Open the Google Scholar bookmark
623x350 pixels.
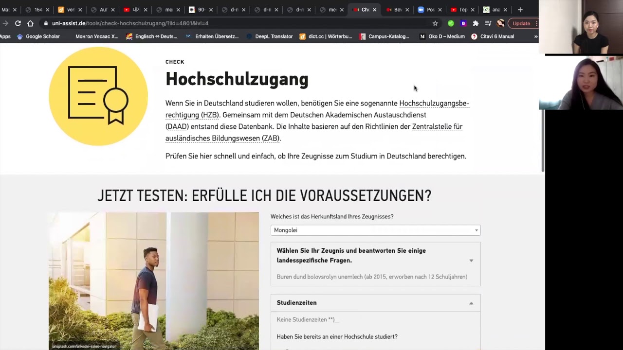pos(38,36)
